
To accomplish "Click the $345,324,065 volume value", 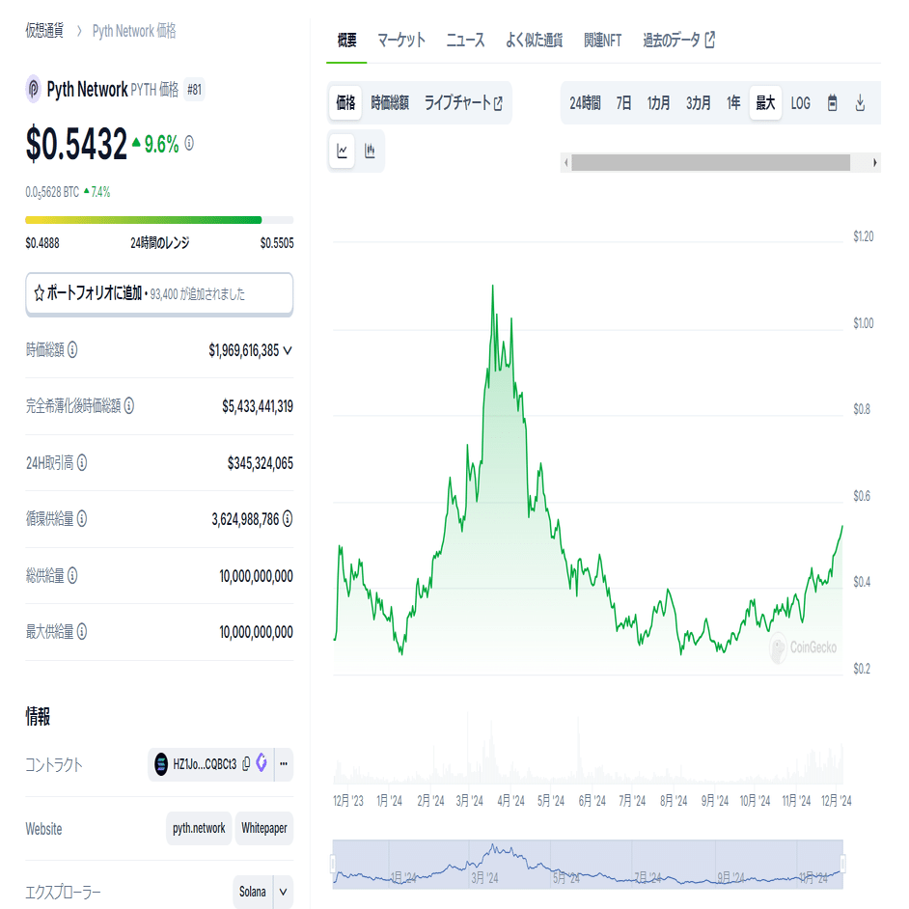I will [261, 463].
